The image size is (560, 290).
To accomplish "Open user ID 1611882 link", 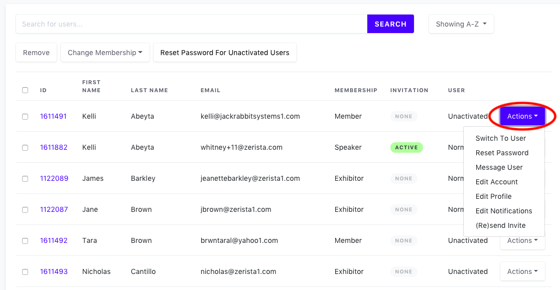I will (54, 147).
